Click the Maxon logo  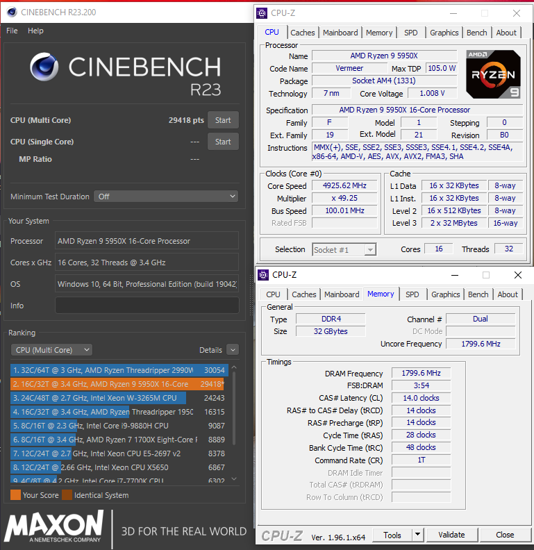click(54, 526)
